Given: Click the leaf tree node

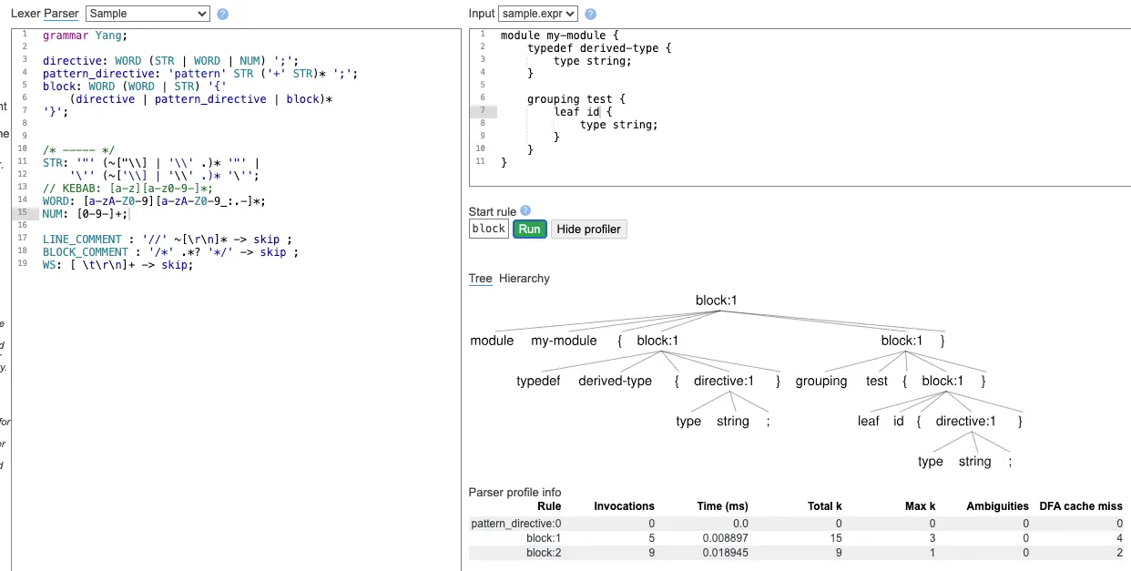Looking at the screenshot, I should (869, 421).
